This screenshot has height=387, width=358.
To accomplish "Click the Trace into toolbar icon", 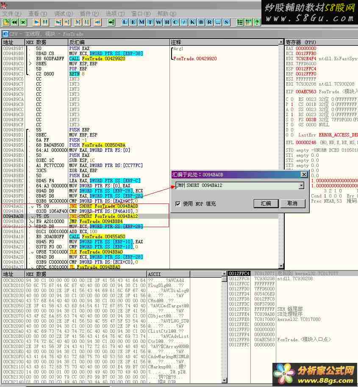I will [x=78, y=22].
